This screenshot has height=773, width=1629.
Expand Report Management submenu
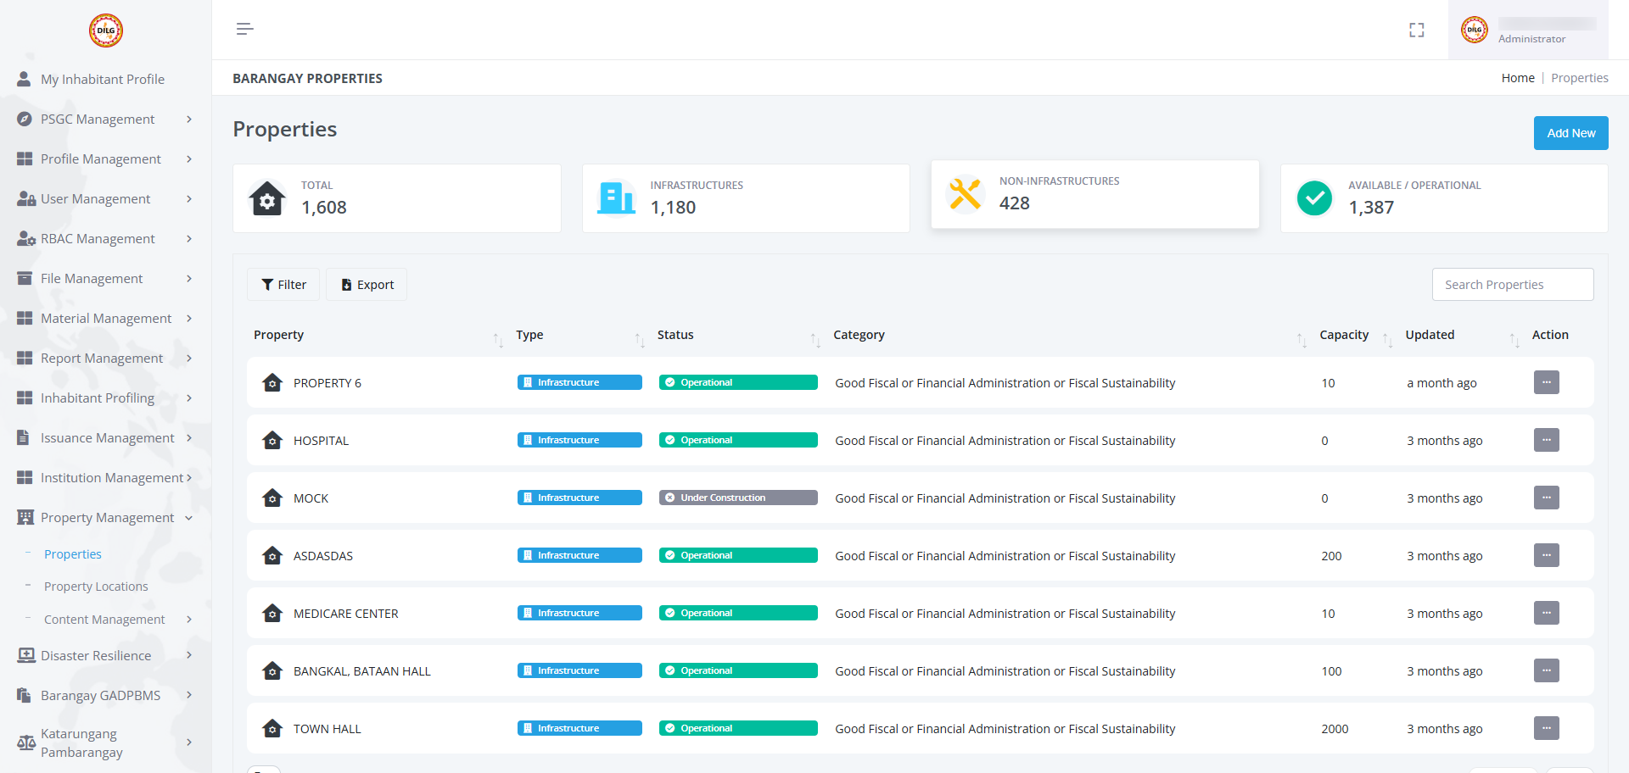tap(189, 358)
